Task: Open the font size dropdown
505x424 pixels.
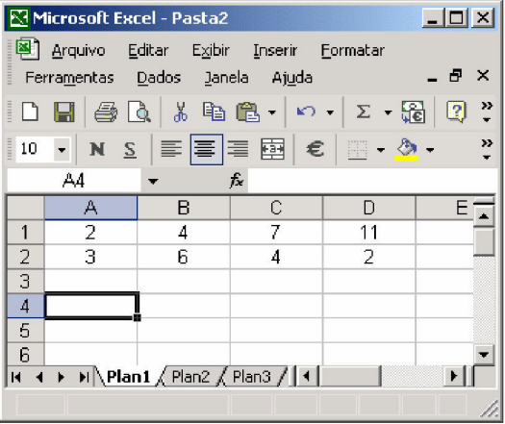Action: (62, 149)
